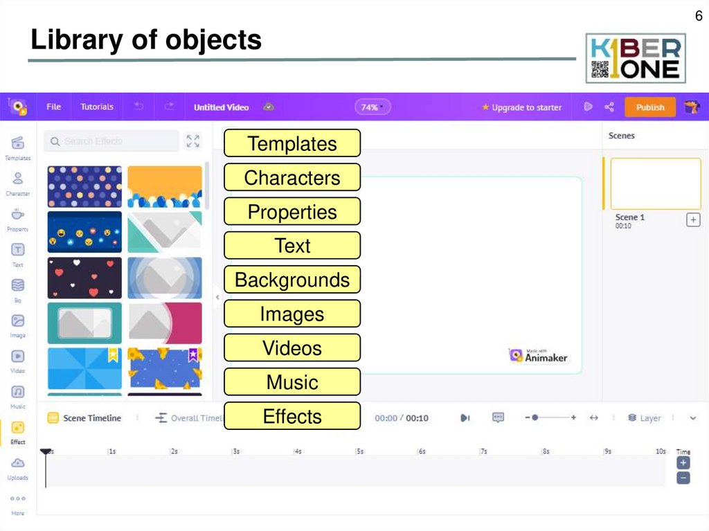
Task: Click Upgrade to starter
Action: [522, 107]
